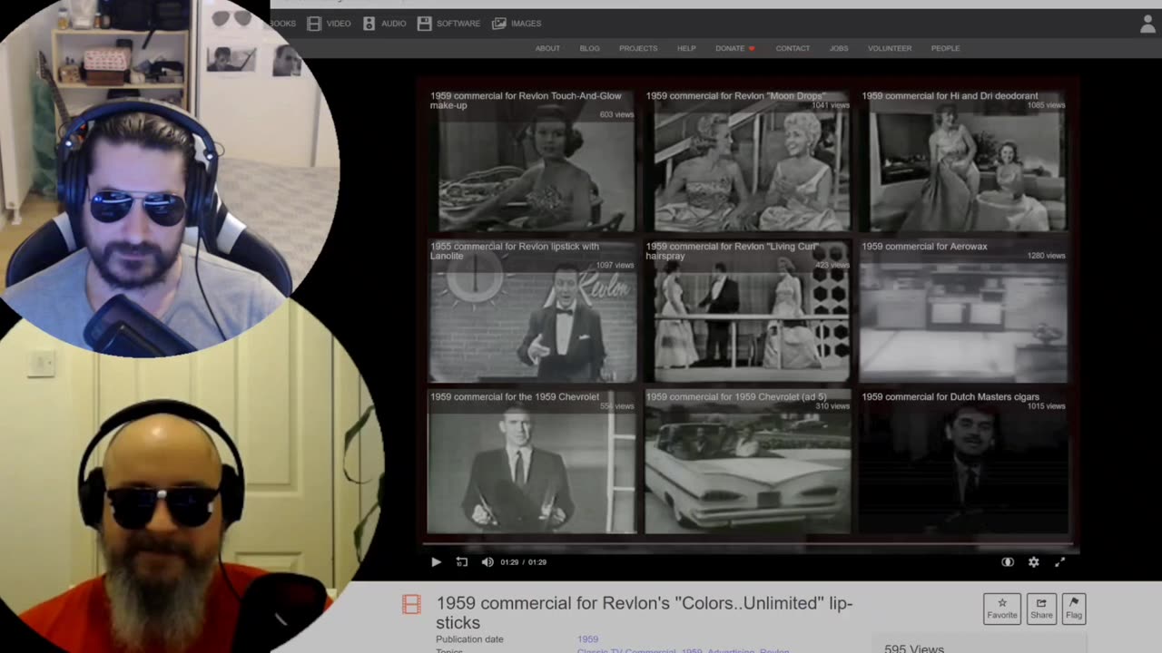
Task: Open the PROJECTS menu item
Action: 638,48
